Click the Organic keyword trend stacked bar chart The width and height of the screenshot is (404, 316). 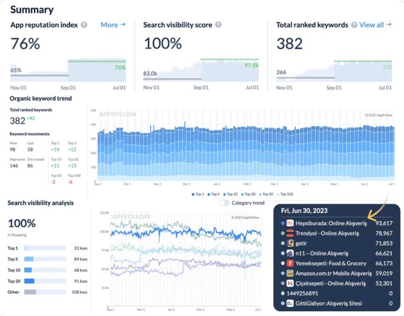[x=246, y=145]
